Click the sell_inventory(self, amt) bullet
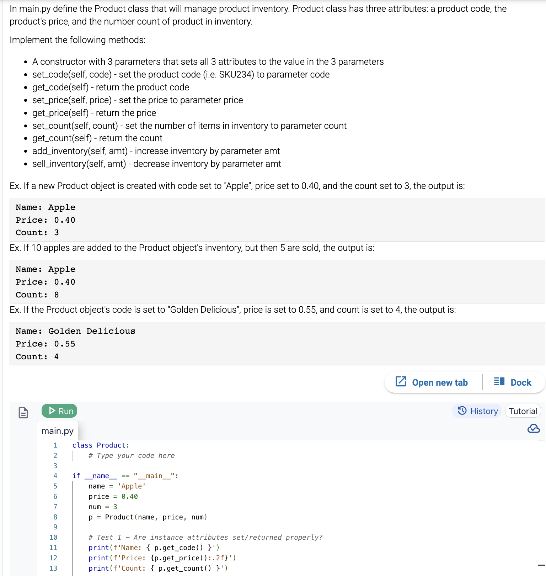This screenshot has height=576, width=546. (x=157, y=164)
